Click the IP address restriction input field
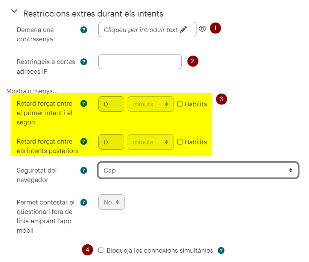This screenshot has height=262, width=309. coord(140,62)
